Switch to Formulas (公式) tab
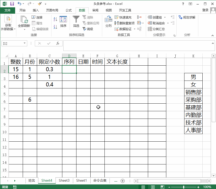This screenshot has height=189, width=216. (68, 10)
